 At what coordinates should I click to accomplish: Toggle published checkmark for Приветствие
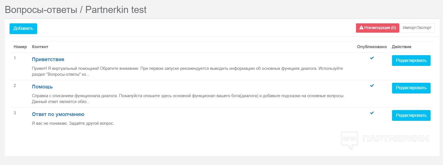(372, 58)
